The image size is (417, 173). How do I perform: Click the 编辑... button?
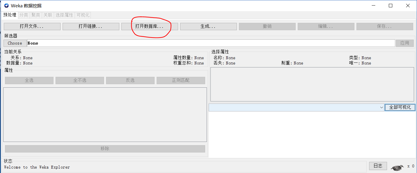pos(326,26)
